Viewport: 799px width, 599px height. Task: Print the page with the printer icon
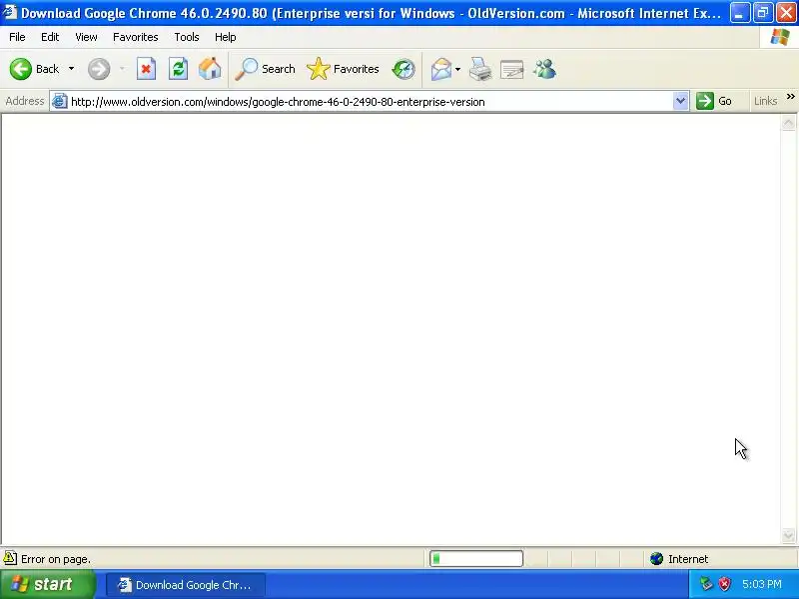tap(480, 69)
